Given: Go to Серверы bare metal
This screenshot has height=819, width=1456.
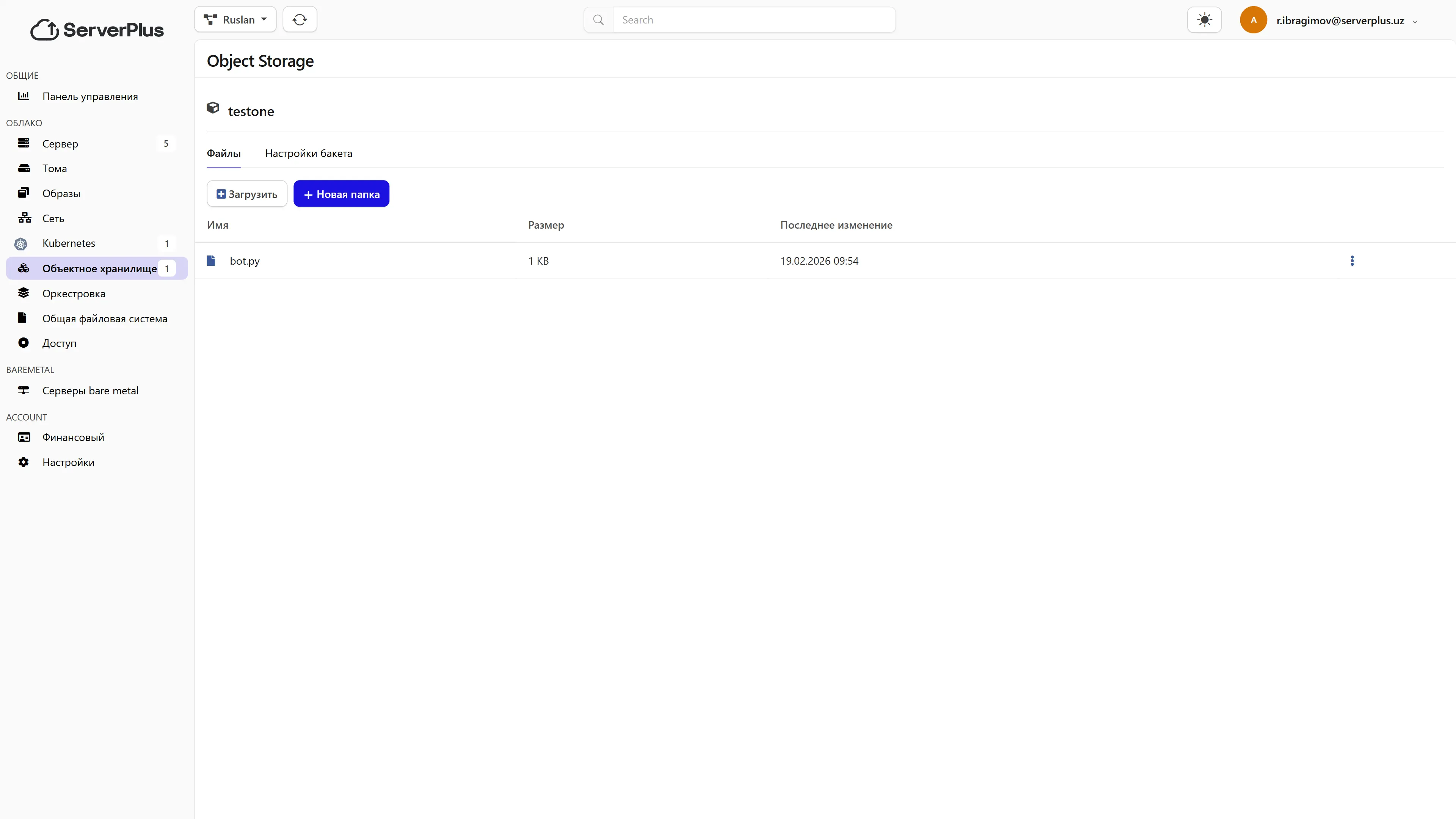Looking at the screenshot, I should point(90,391).
